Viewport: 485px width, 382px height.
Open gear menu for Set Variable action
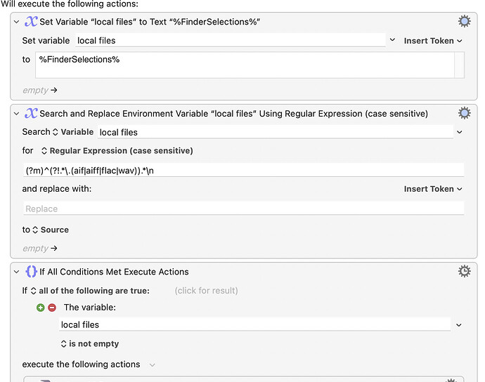(465, 21)
